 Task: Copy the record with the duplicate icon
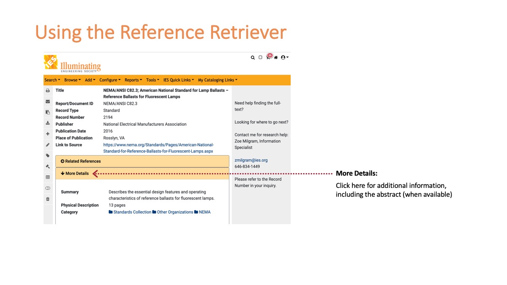click(x=48, y=112)
